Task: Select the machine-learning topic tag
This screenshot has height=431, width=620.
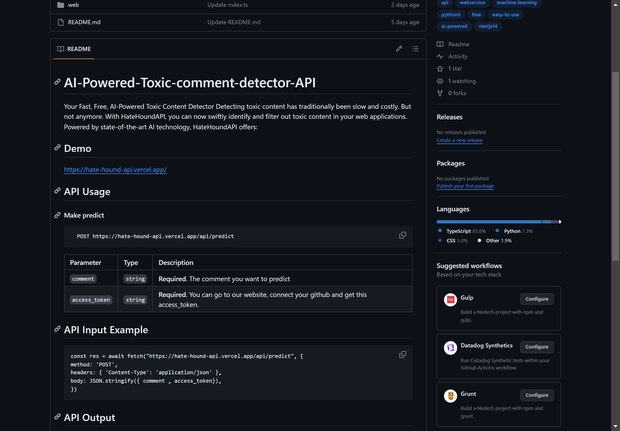Action: (x=516, y=3)
